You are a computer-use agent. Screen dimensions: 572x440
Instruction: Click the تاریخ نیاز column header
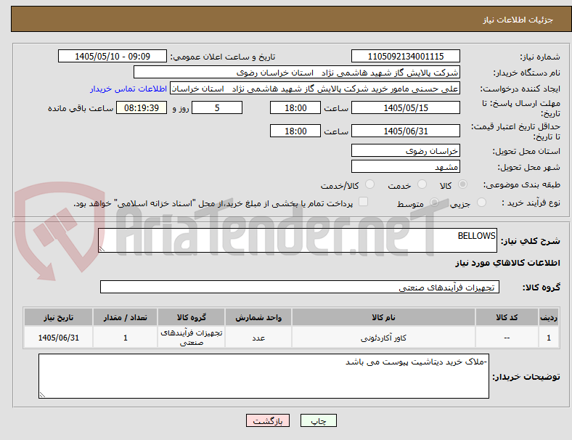pos(58,317)
